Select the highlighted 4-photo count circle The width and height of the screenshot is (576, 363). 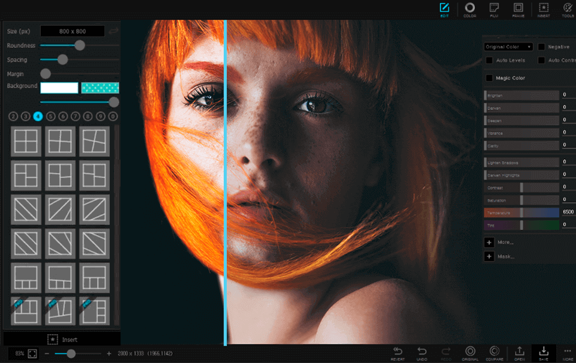click(38, 116)
